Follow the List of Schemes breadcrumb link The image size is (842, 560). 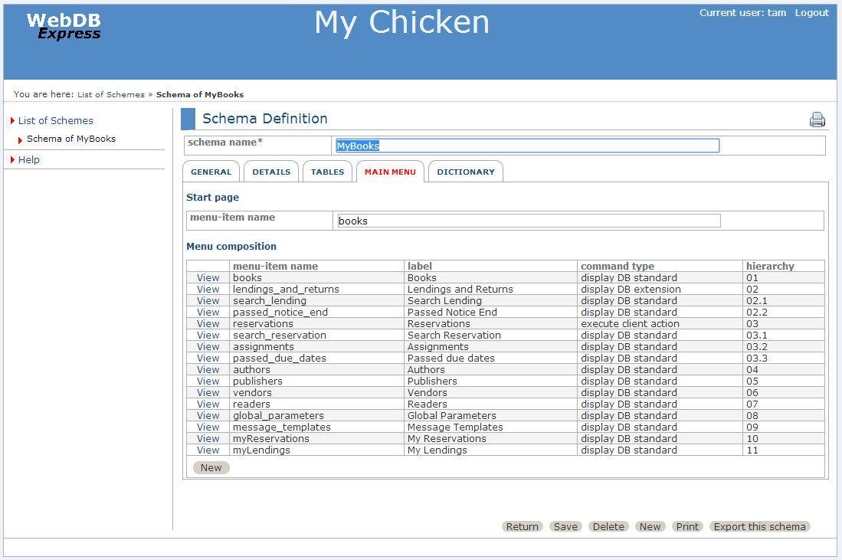coord(110,95)
